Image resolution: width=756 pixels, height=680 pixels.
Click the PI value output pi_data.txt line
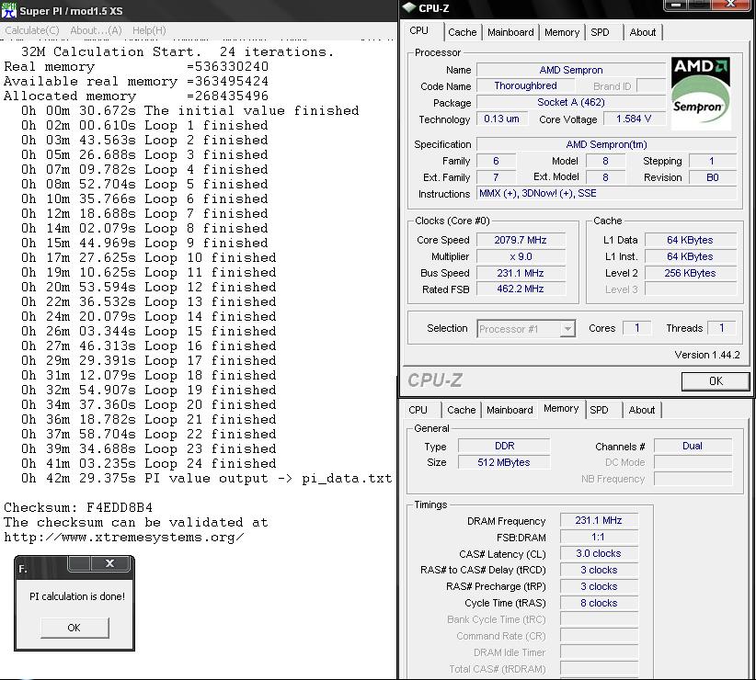coord(206,478)
